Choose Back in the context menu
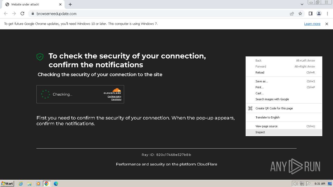This screenshot has width=333, height=187. coord(284,61)
